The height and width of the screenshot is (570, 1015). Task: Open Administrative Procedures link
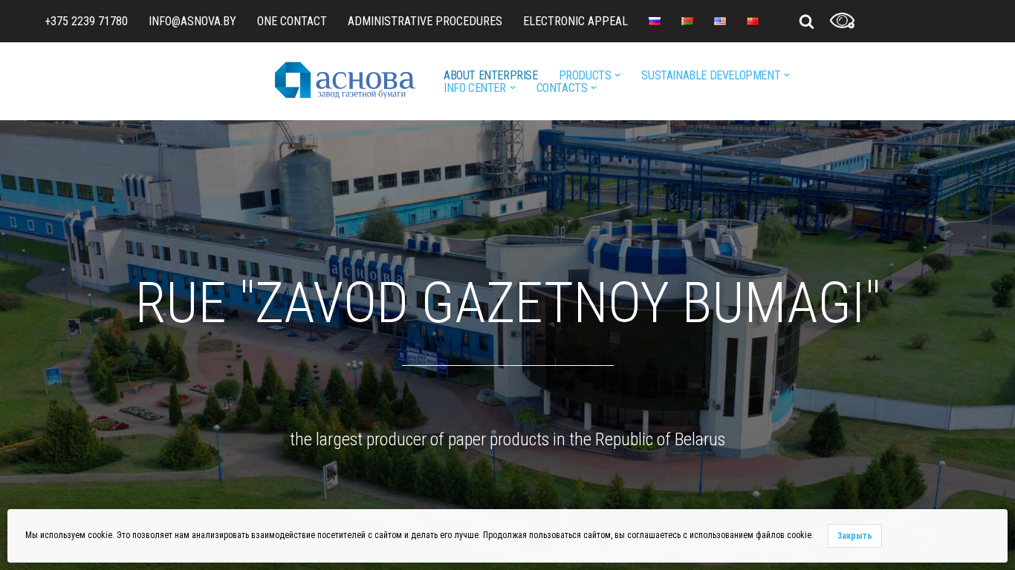[x=425, y=21]
